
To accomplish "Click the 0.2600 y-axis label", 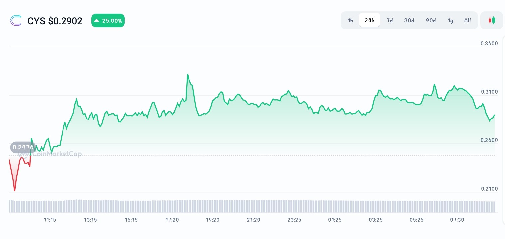I will [489, 140].
